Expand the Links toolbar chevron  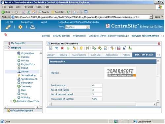pyautogui.click(x=162, y=17)
